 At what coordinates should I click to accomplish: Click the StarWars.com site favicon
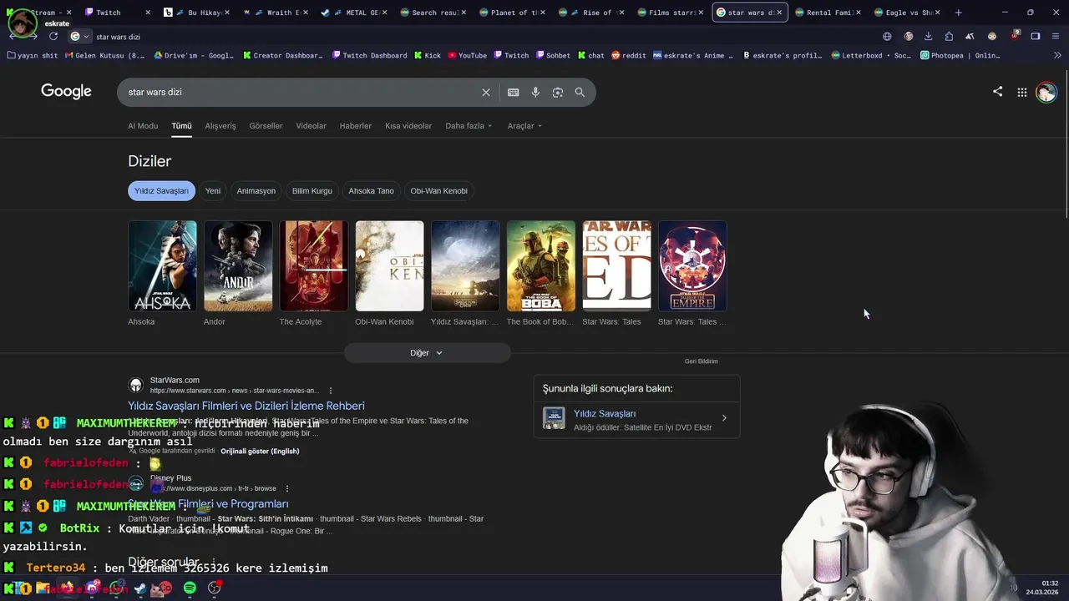(135, 385)
